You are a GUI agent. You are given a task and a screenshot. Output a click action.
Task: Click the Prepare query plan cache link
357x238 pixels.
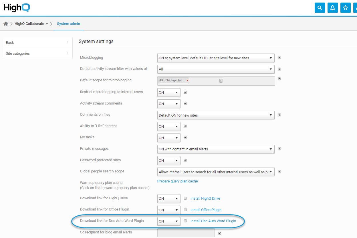177,181
